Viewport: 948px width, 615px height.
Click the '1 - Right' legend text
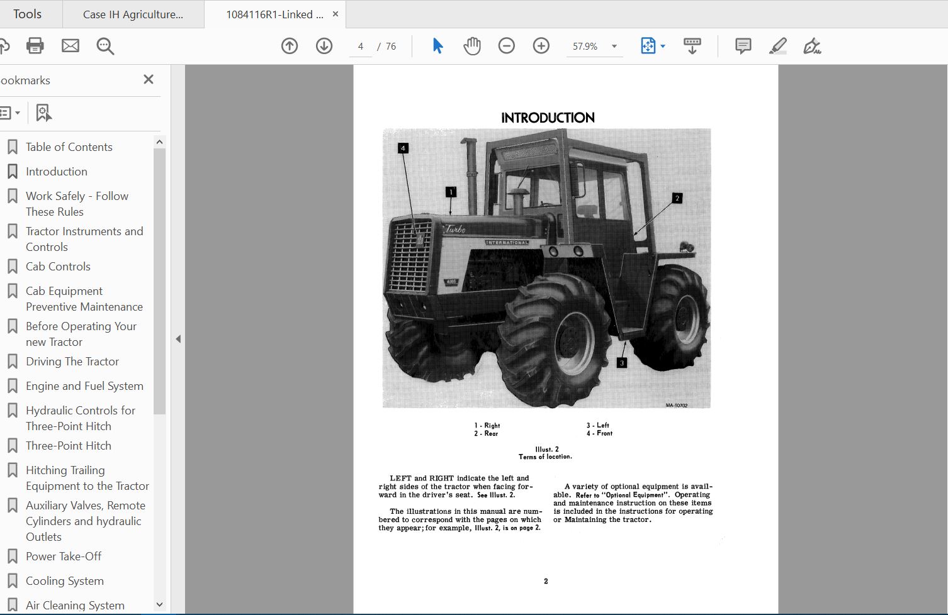(x=487, y=426)
